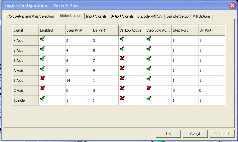Toggle the Spindle Dir LowActive red X

[x=122, y=98]
